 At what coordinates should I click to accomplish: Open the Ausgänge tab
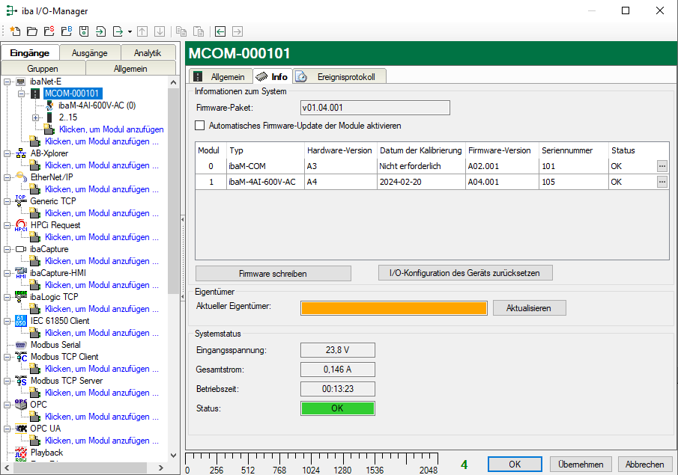89,53
